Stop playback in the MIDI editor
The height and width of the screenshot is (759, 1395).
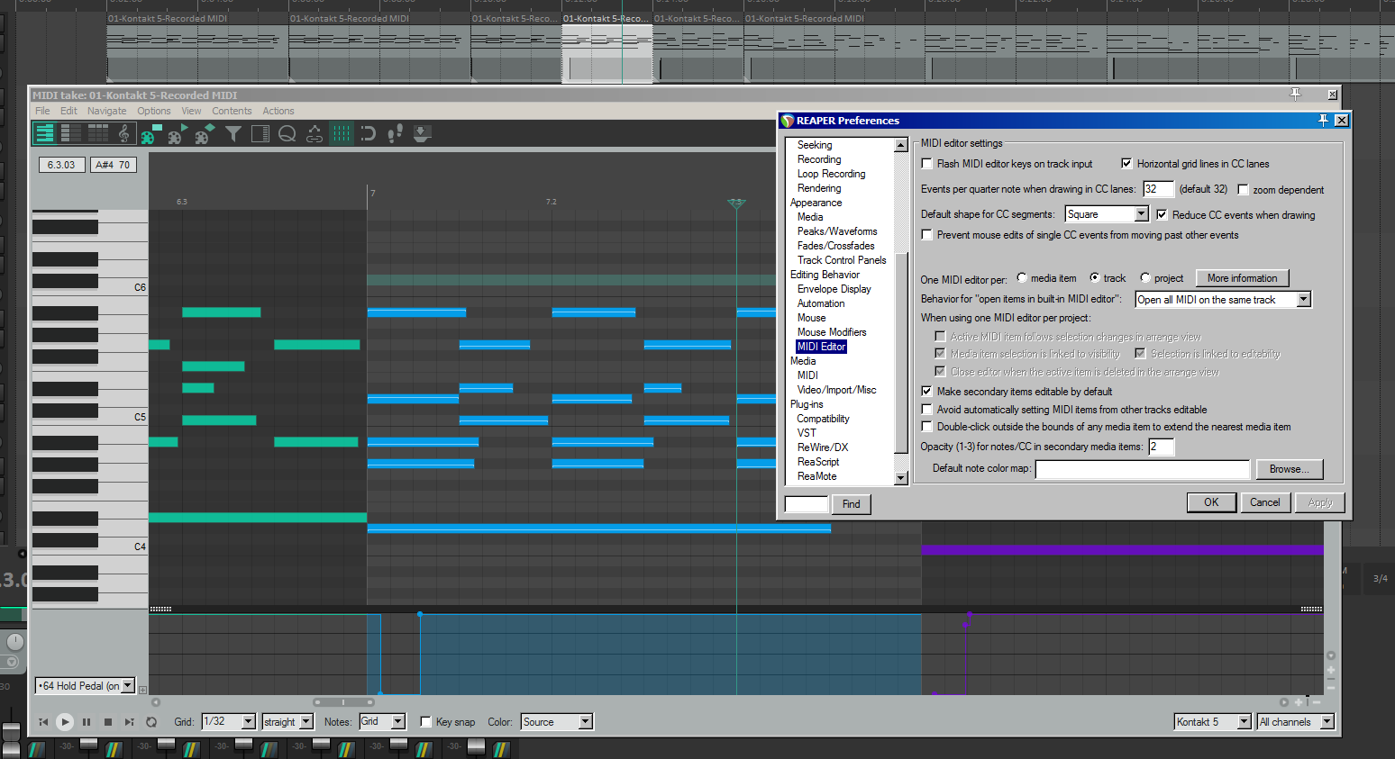(x=108, y=722)
